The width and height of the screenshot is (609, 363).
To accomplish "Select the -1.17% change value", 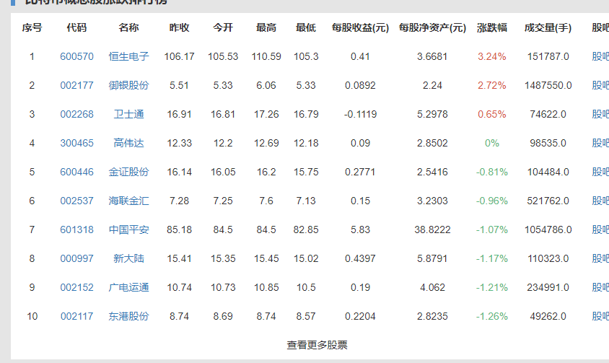I will [491, 258].
